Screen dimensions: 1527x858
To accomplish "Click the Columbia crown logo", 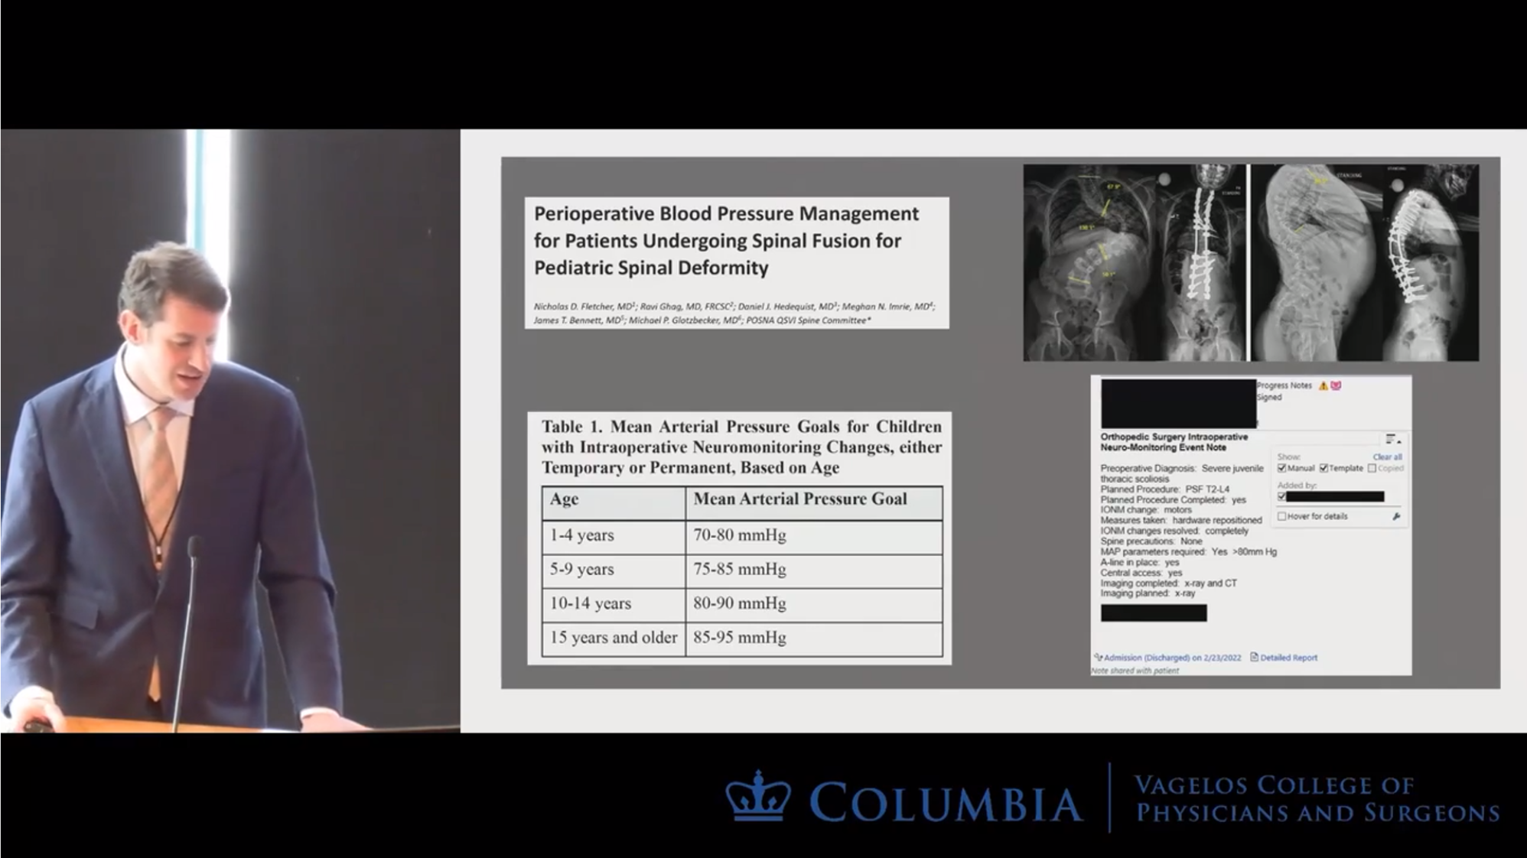I will click(x=758, y=796).
